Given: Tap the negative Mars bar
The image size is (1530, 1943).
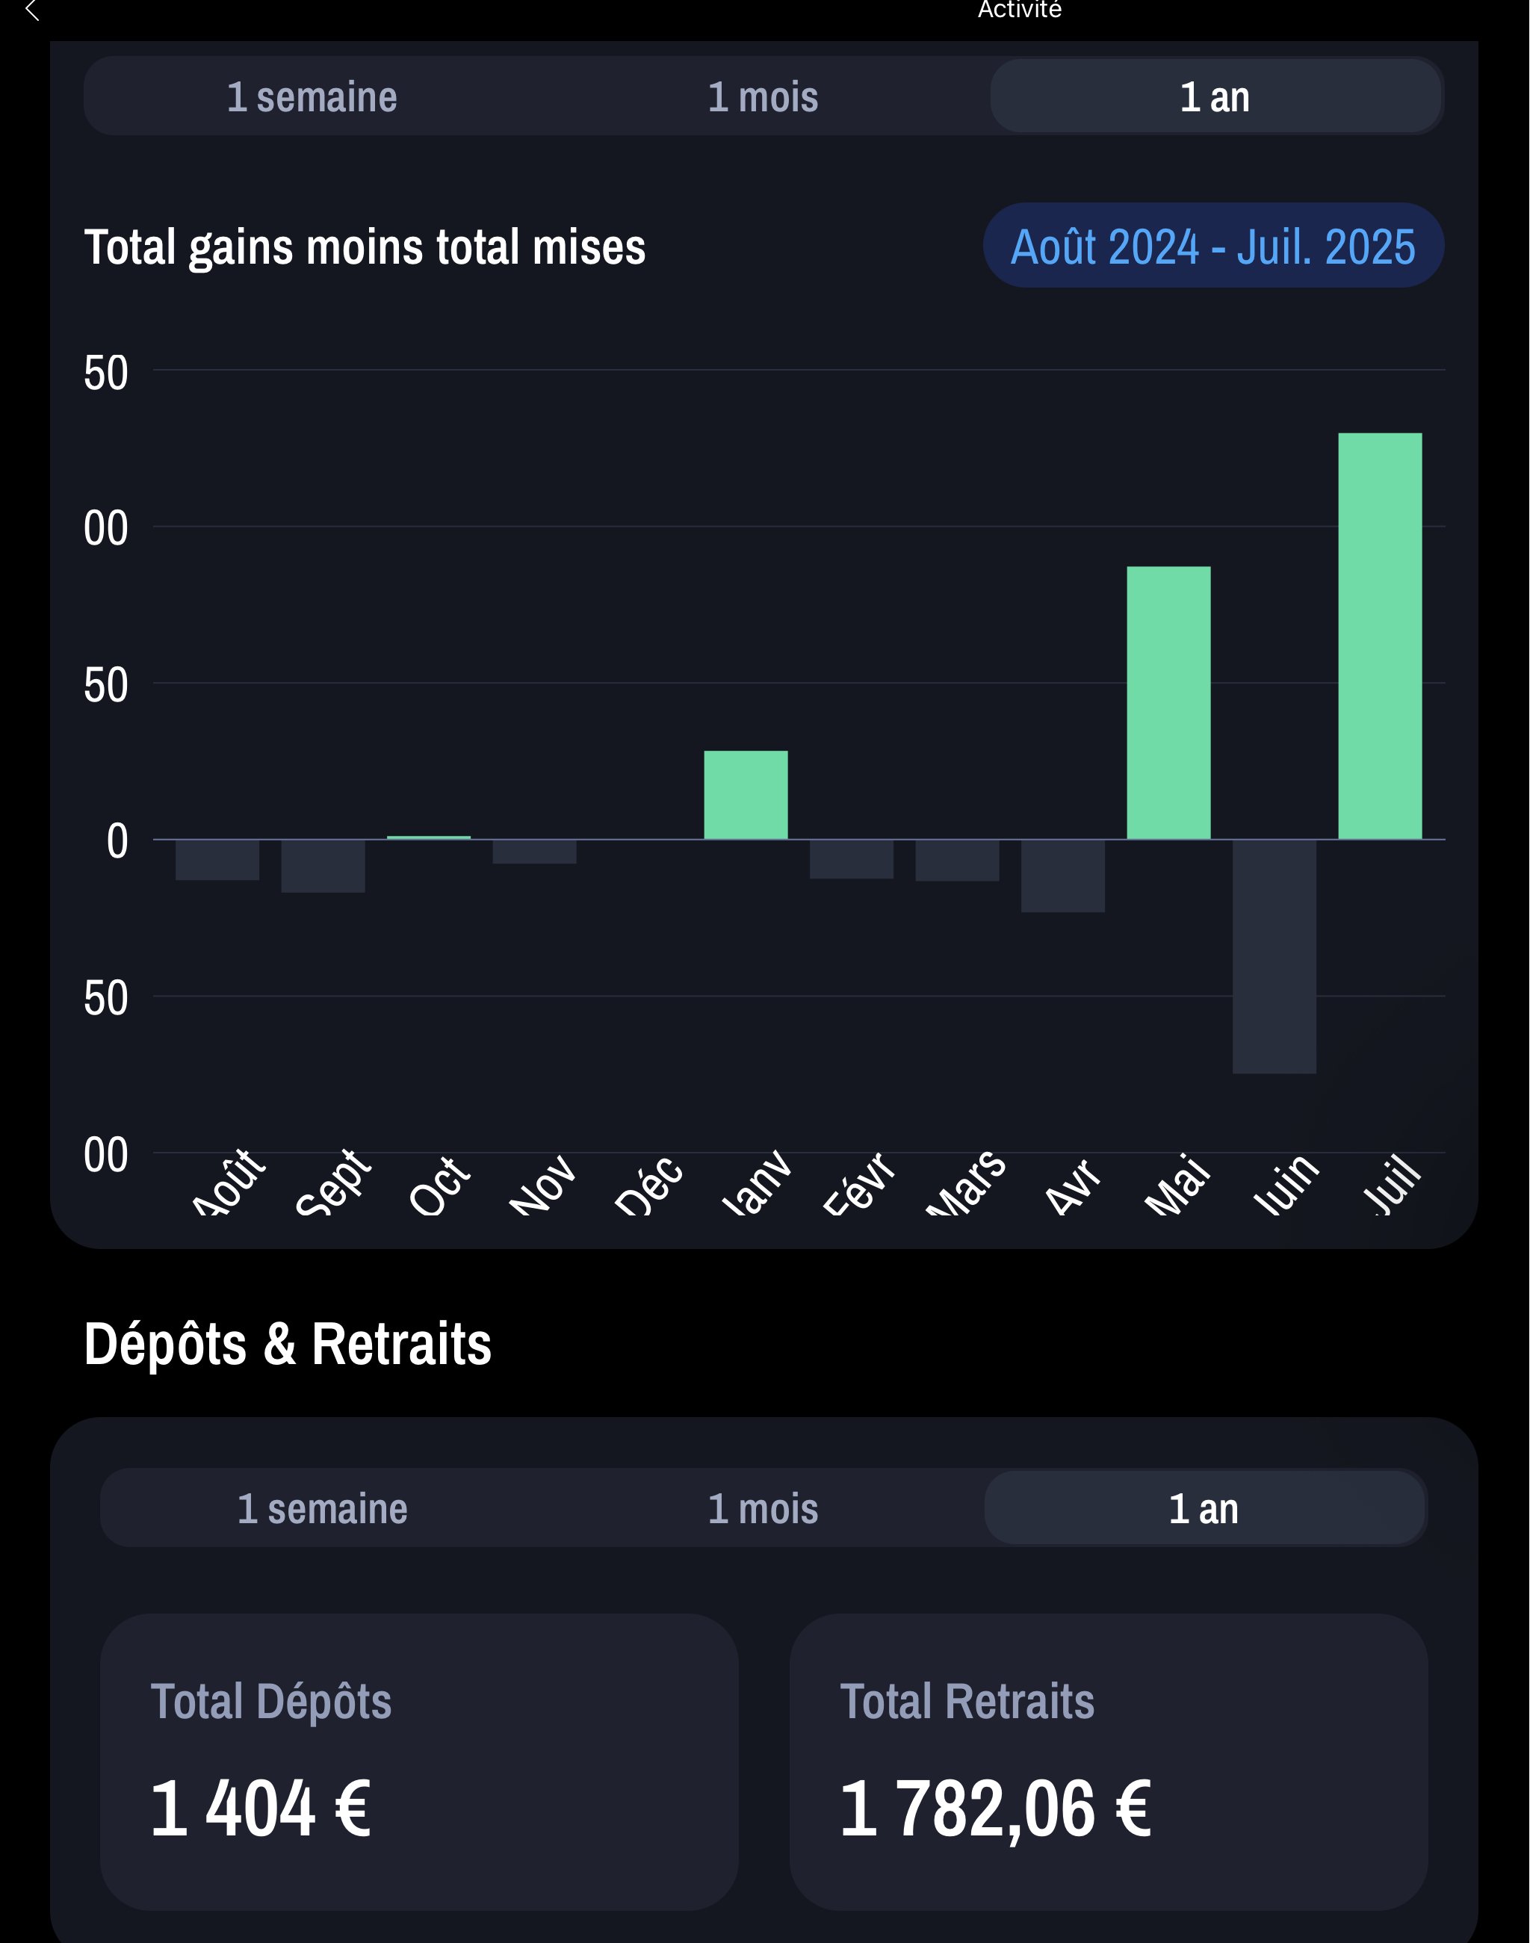Looking at the screenshot, I should click(x=957, y=861).
